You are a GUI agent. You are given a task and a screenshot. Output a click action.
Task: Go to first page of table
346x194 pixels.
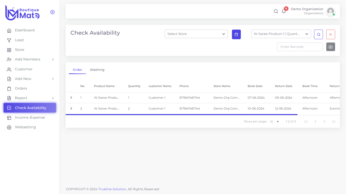coord(306,122)
